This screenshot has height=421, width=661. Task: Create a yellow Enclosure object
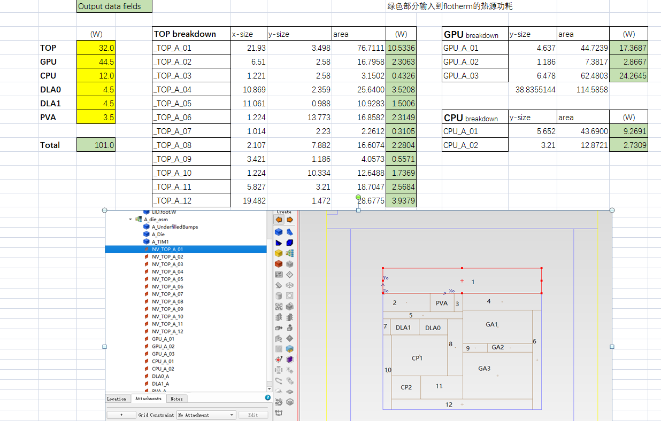(x=279, y=253)
